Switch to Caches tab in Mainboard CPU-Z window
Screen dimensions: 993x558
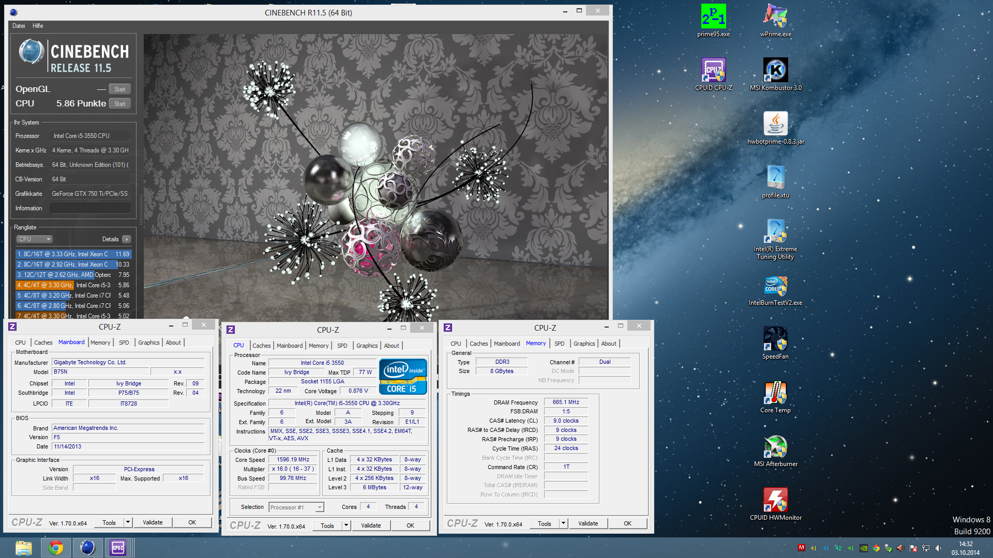[x=43, y=343]
